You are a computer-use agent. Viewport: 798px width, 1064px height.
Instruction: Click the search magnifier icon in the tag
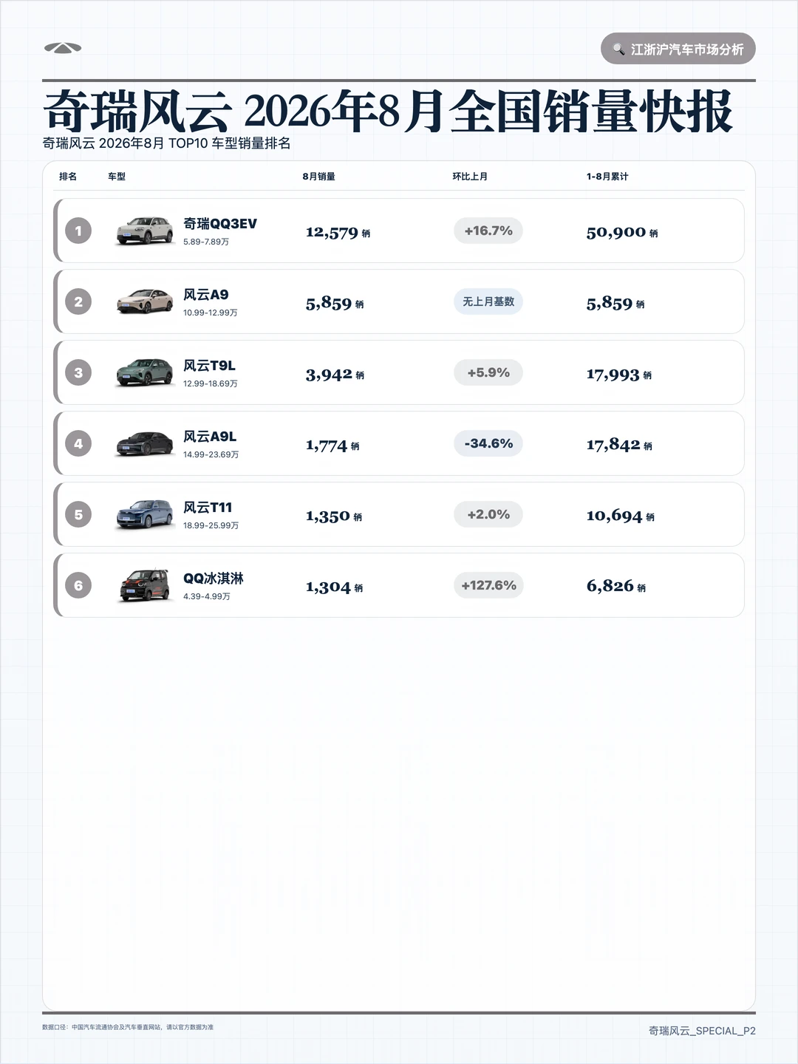618,50
